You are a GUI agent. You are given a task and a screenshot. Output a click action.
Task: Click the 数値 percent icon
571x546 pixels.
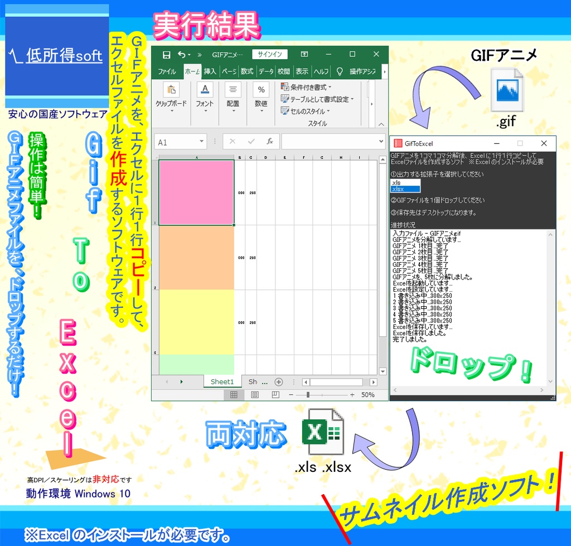[262, 89]
